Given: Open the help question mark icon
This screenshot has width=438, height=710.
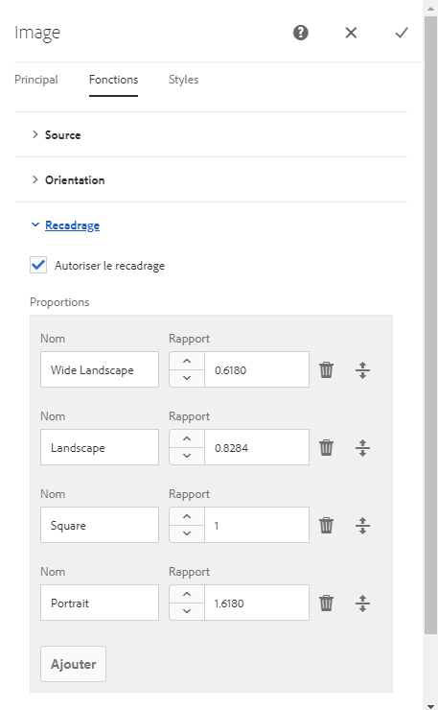Looking at the screenshot, I should (300, 33).
